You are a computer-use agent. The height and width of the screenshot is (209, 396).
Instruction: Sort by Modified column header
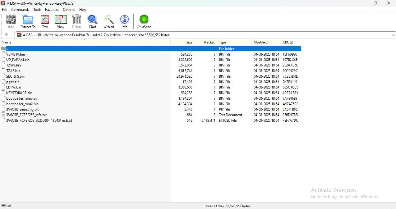pos(260,42)
